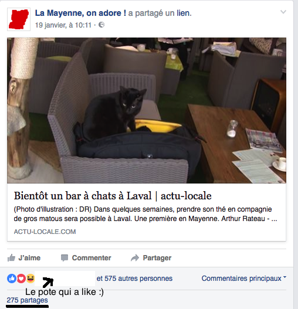Viewport: 298px width, 309px height.
Task: Click the thumbs-up icon beside J'aime
Action: click(11, 258)
